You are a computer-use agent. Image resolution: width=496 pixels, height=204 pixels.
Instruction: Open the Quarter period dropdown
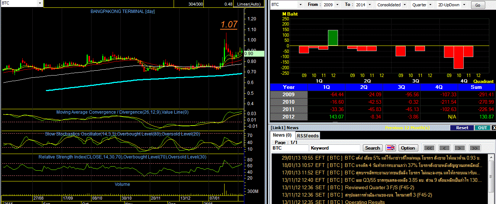[x=431, y=5]
